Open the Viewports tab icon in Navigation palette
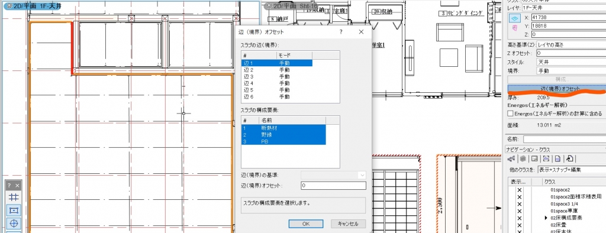Viewport: 606px width, 233px height. click(x=546, y=158)
